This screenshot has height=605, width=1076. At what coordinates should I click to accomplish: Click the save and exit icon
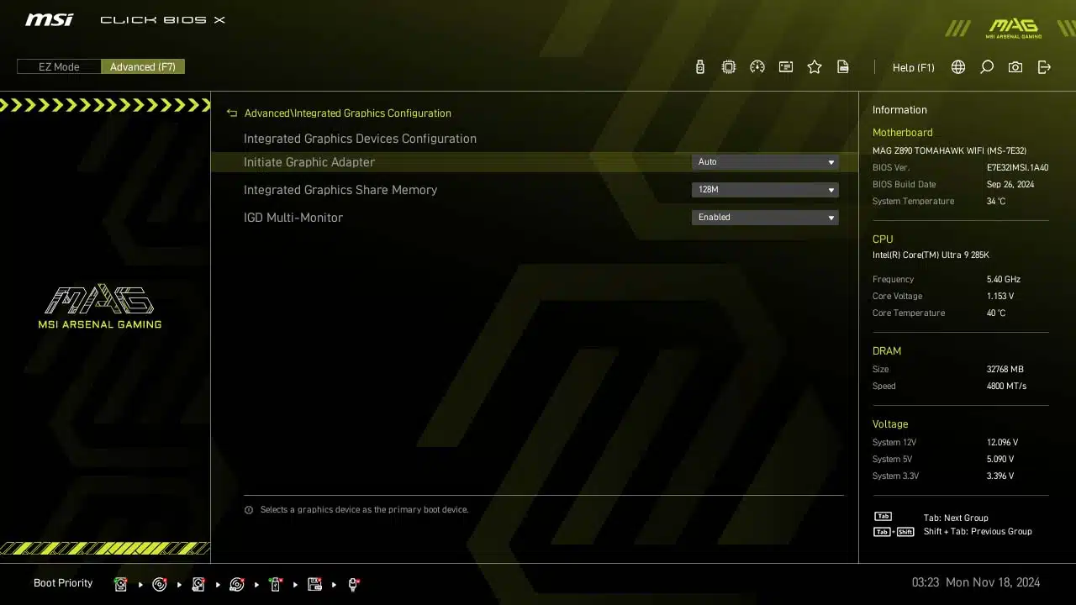point(1044,67)
